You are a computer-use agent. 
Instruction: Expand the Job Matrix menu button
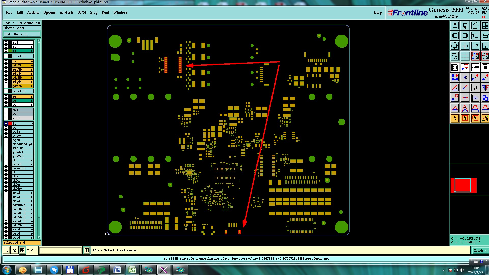point(22,34)
